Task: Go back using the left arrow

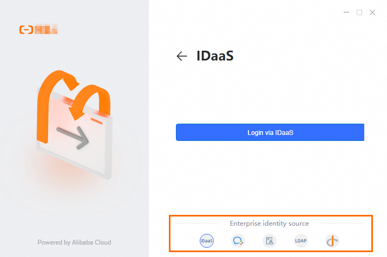Action: (x=182, y=56)
